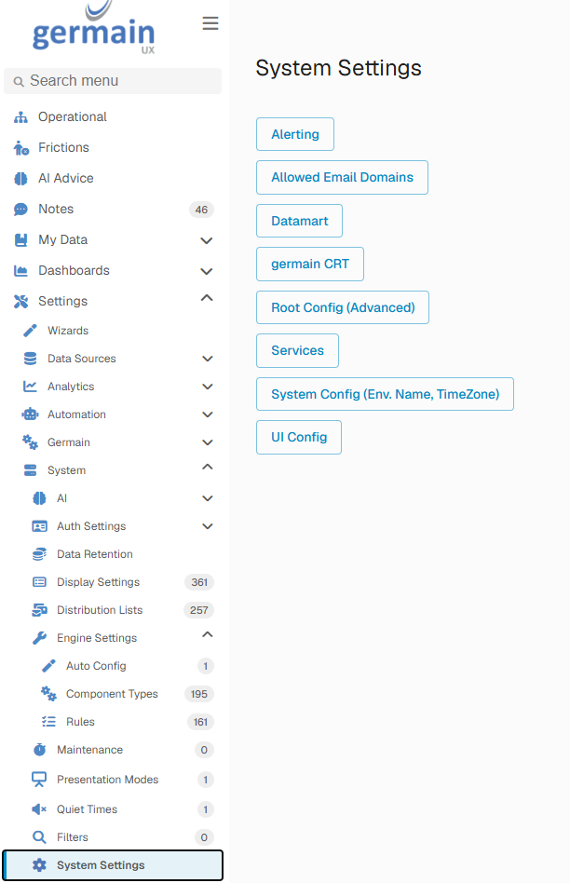Click the Distribution Lists badge 257
570x883 pixels.
tap(198, 610)
